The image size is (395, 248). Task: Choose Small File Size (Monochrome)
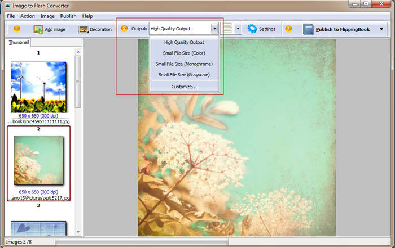[x=184, y=64]
